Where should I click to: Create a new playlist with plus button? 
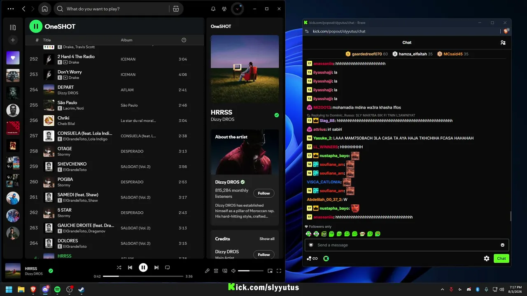(x=13, y=40)
